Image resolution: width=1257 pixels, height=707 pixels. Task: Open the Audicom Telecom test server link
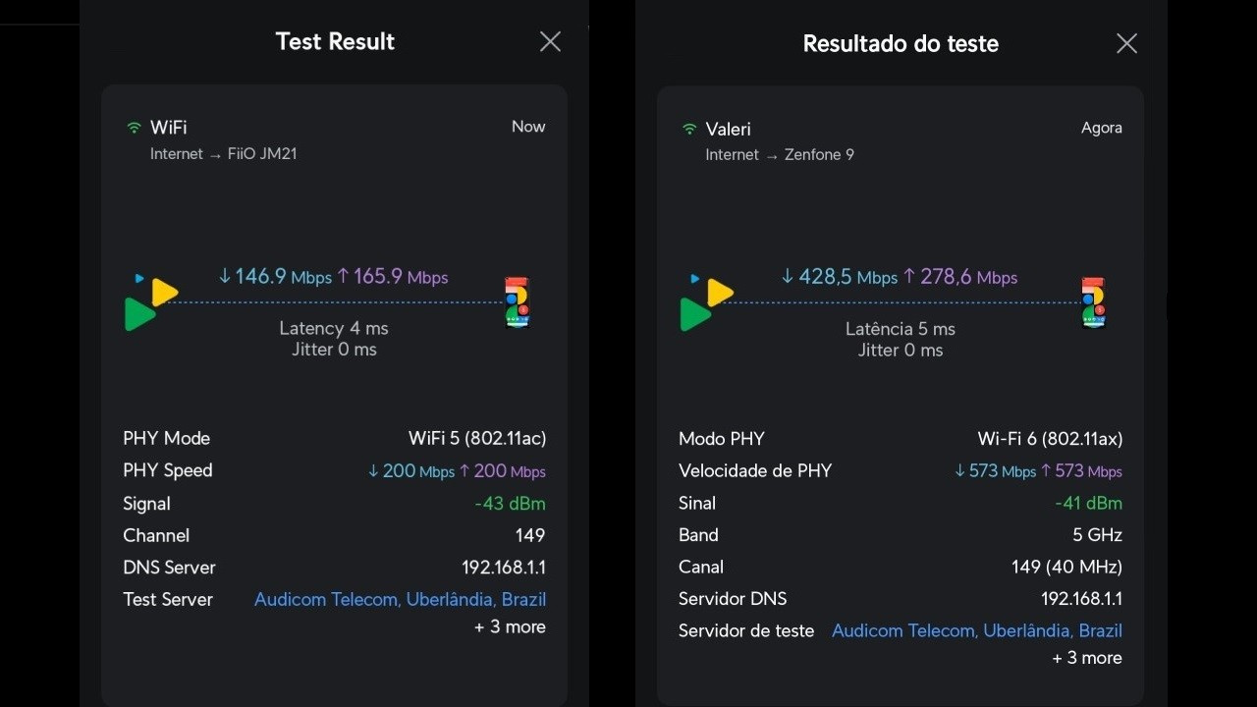401,599
